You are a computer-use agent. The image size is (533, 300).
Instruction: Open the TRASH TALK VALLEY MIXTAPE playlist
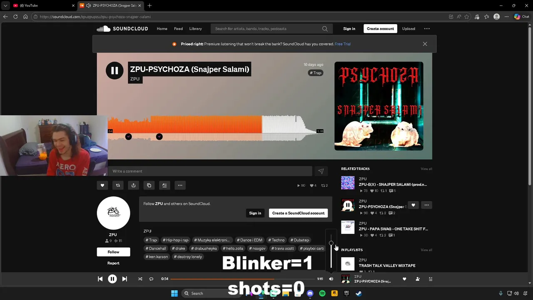[x=387, y=265]
